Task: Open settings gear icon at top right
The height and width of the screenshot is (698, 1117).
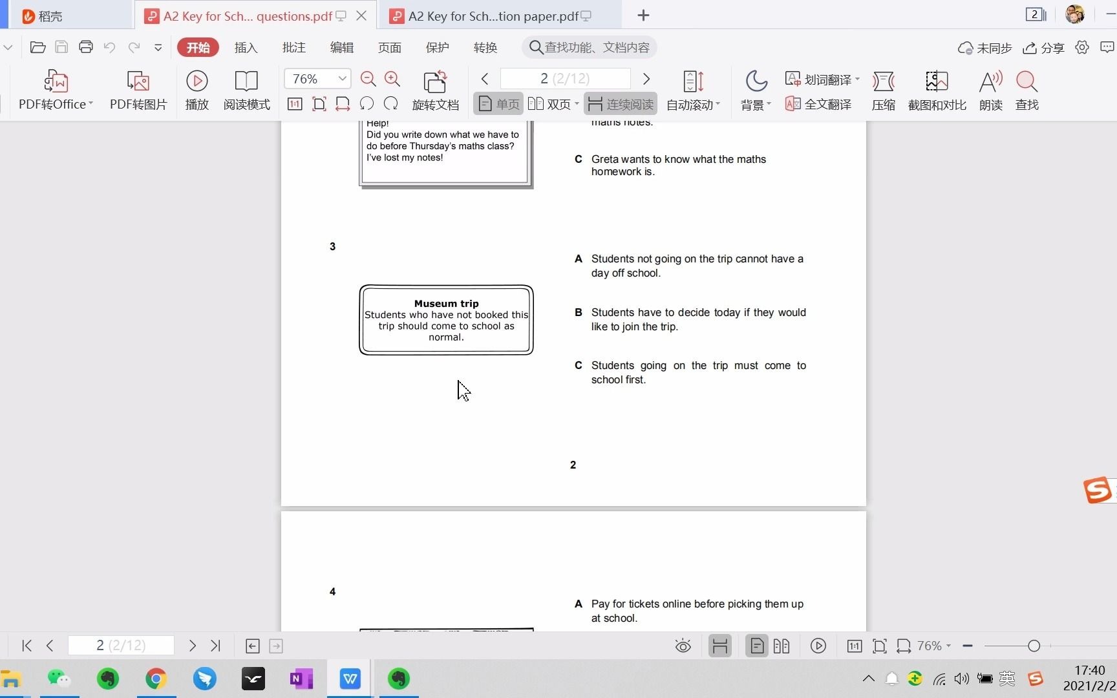Action: [1082, 47]
